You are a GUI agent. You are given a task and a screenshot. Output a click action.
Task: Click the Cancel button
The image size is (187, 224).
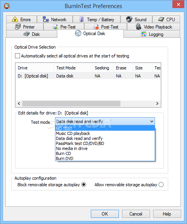[x=136, y=214]
